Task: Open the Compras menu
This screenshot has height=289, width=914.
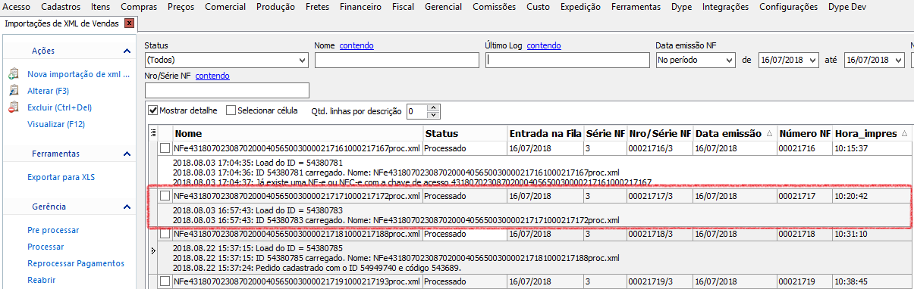Action: click(x=139, y=7)
